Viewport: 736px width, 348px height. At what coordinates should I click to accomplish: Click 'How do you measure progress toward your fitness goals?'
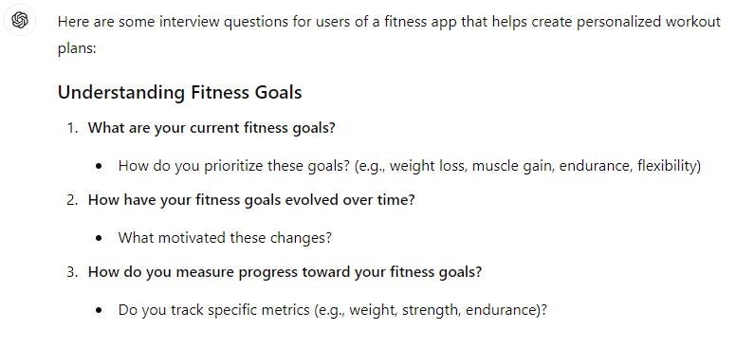click(x=285, y=272)
